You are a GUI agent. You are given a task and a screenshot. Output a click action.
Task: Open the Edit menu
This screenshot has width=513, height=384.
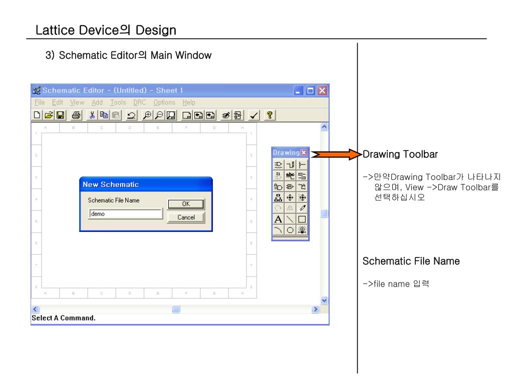(x=58, y=102)
